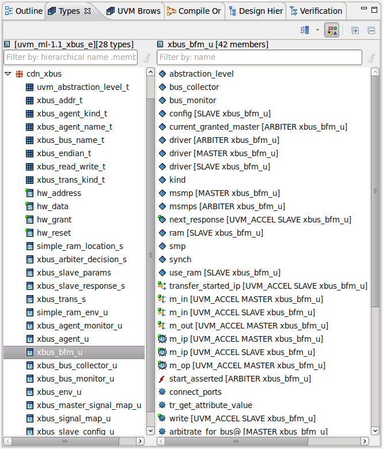The image size is (383, 449).
Task: Click the hw_address struct icon
Action: (29, 193)
